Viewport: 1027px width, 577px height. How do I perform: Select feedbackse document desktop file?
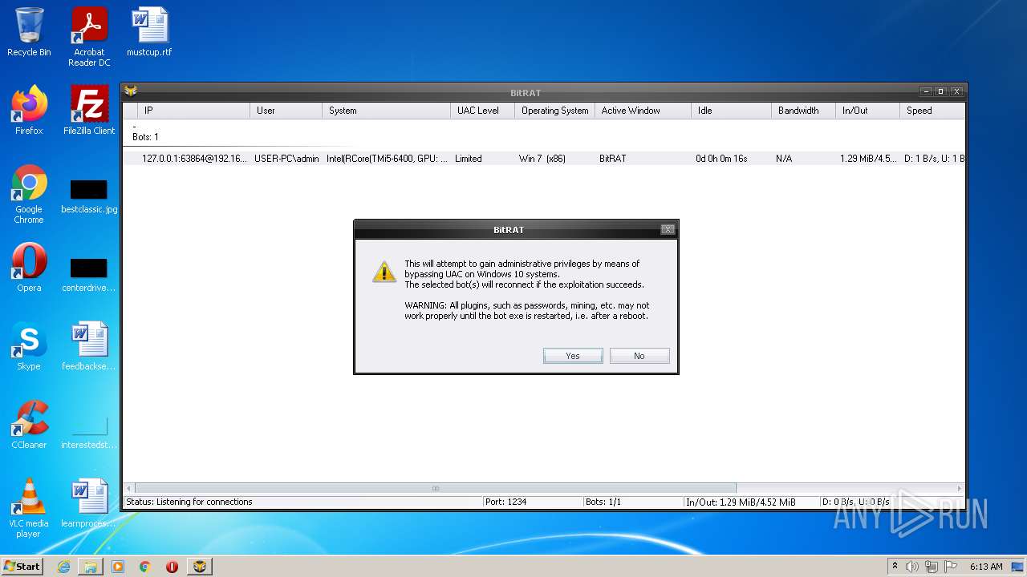(x=89, y=346)
